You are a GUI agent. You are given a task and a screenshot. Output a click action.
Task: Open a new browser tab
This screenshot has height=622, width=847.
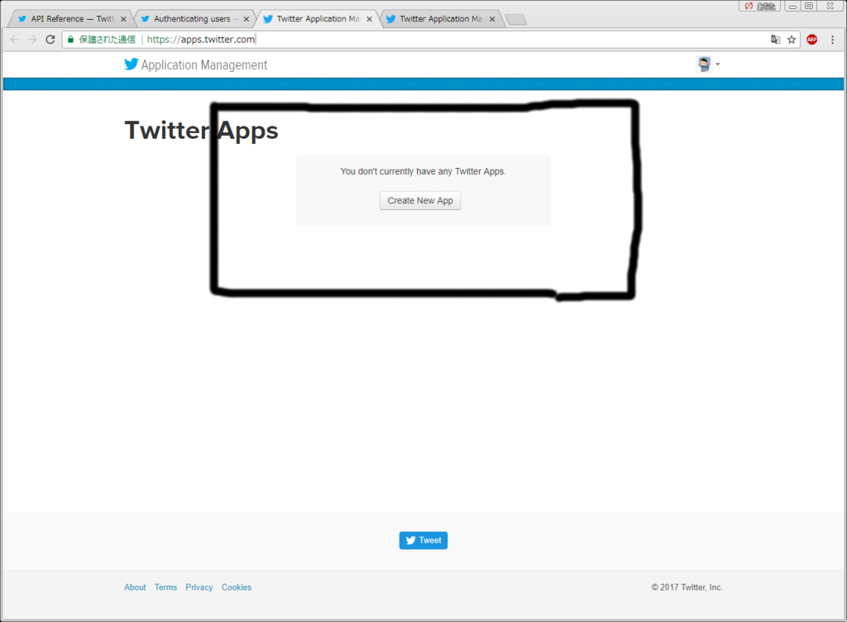click(516, 20)
